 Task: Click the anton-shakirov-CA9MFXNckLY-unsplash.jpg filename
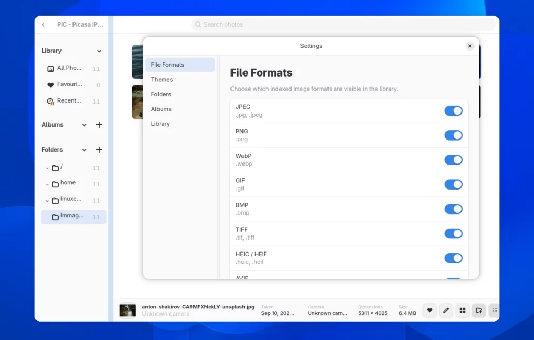tap(198, 307)
